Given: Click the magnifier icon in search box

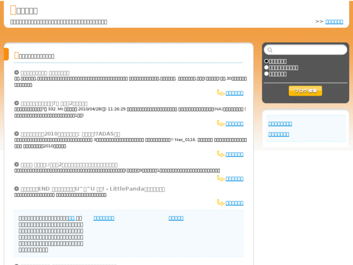Looking at the screenshot, I should (269, 50).
